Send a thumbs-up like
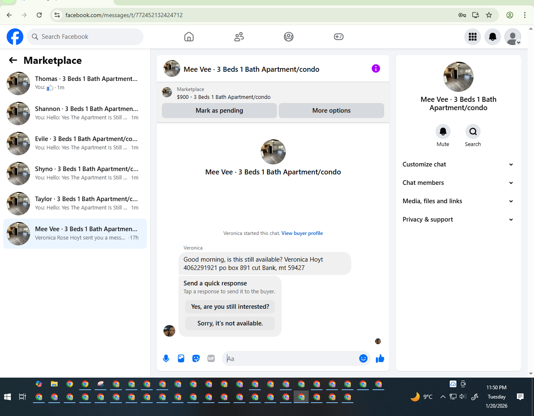This screenshot has width=534, height=416. pos(380,358)
